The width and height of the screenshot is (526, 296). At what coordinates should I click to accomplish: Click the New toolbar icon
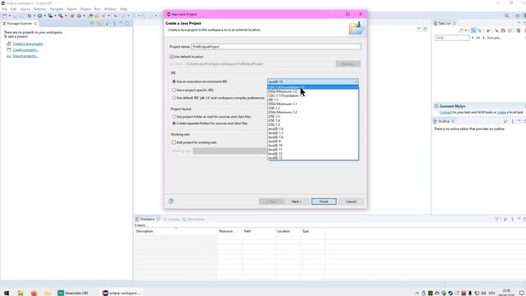coord(4,16)
